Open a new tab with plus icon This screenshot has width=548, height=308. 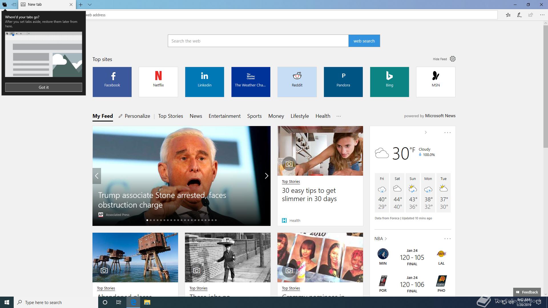tap(81, 5)
